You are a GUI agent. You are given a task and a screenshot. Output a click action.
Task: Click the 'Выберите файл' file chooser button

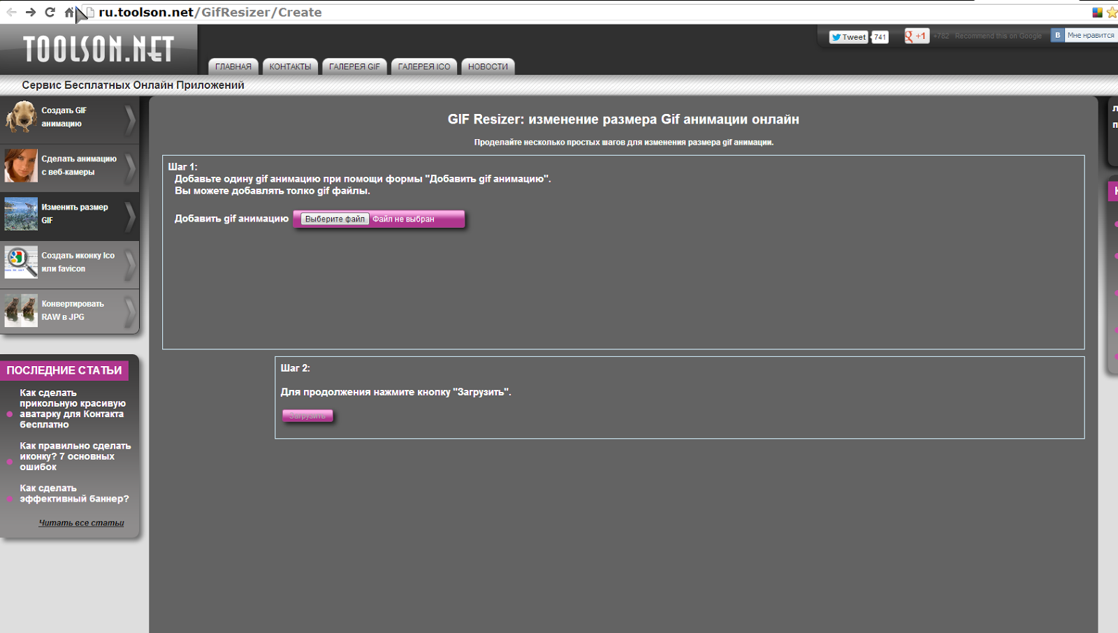click(x=335, y=219)
